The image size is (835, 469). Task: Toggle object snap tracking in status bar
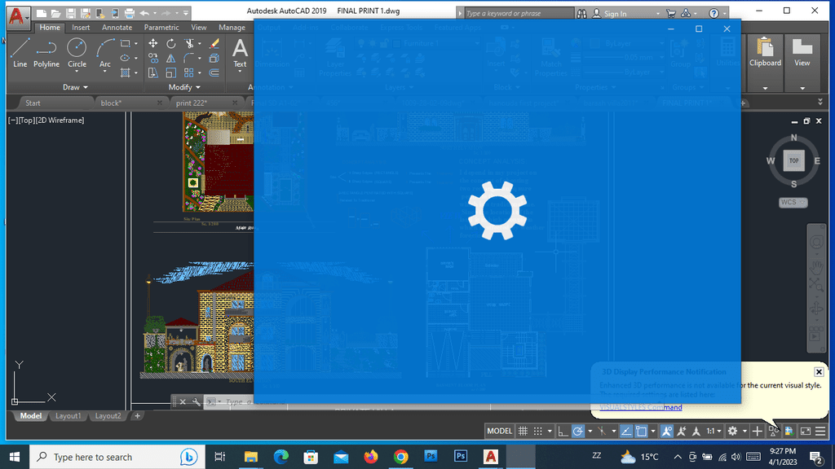[626, 432]
